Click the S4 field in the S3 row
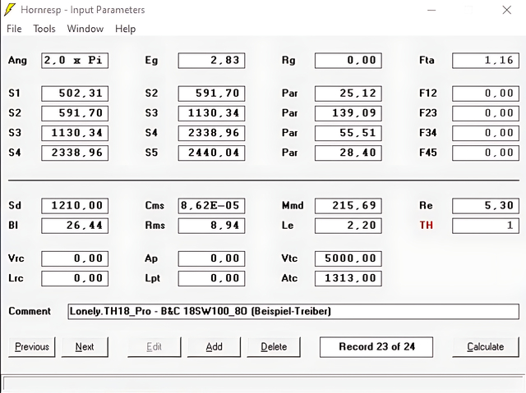The width and height of the screenshot is (526, 393). click(x=212, y=133)
